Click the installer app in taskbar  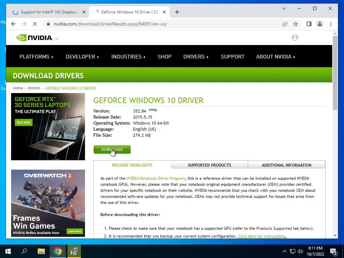(x=74, y=251)
